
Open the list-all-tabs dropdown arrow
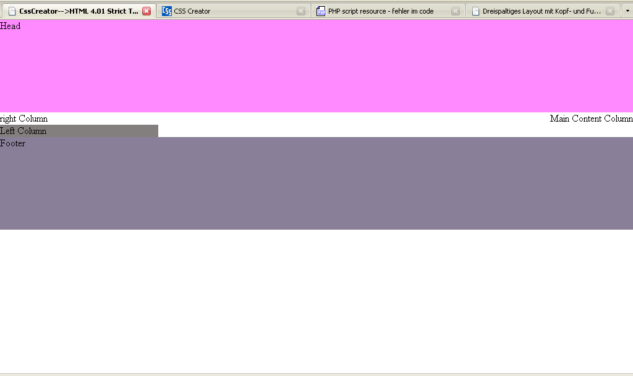coord(626,11)
